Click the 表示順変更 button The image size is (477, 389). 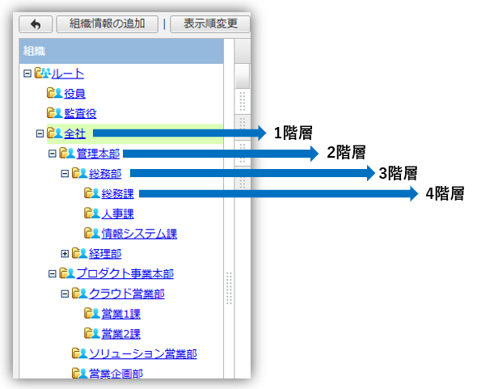(x=210, y=24)
